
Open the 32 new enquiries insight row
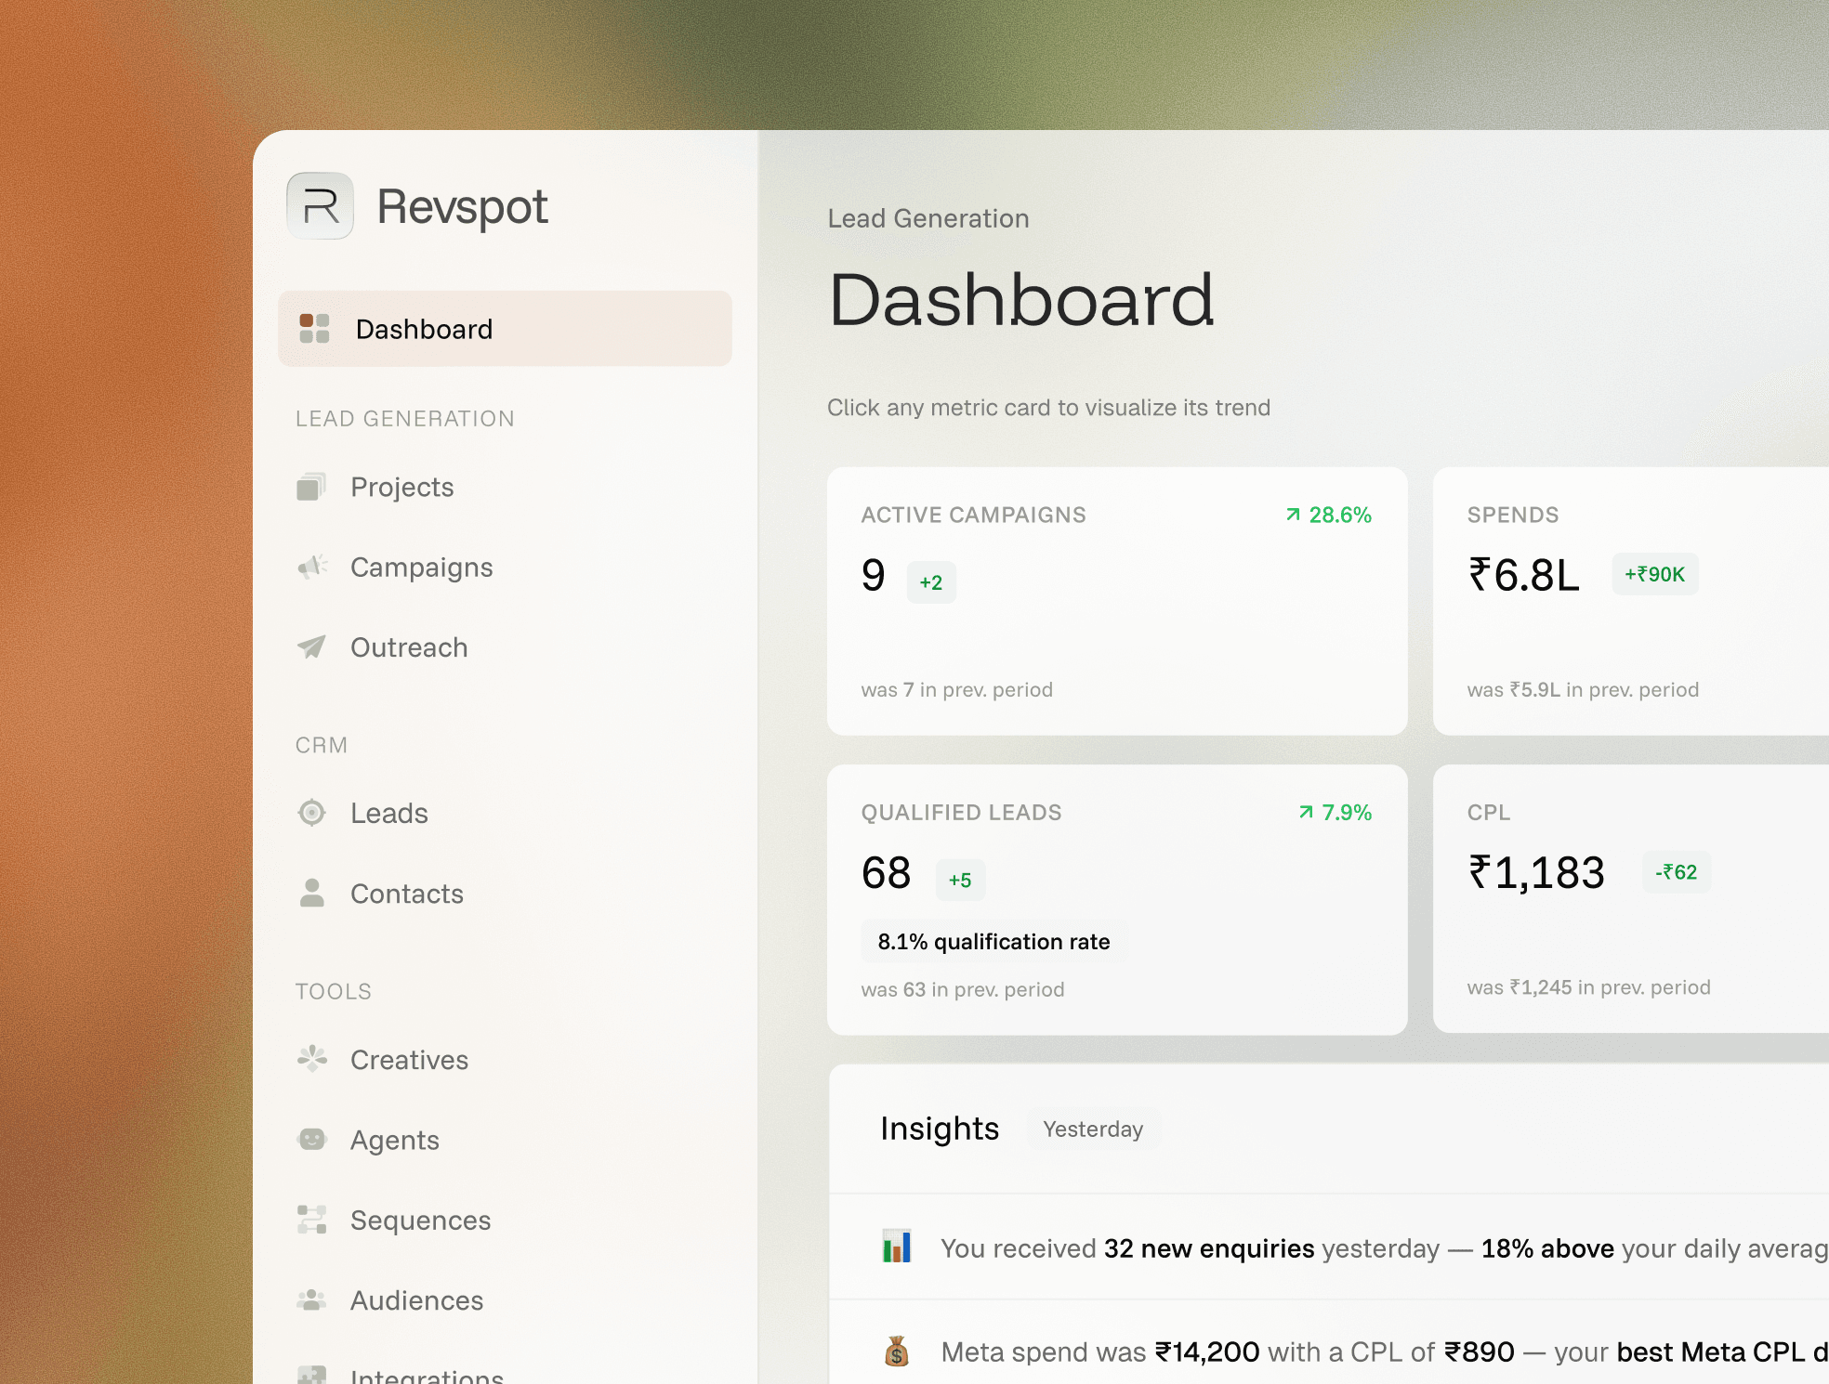pyautogui.click(x=1338, y=1248)
